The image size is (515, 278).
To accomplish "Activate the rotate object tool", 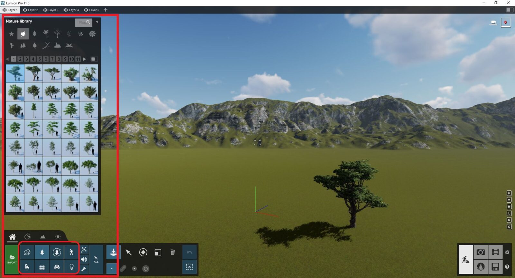I will click(143, 252).
